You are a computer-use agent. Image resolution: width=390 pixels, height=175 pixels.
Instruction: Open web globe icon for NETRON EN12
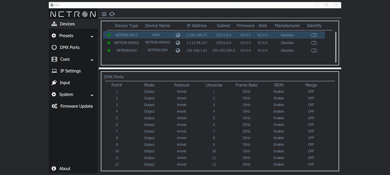178,35
